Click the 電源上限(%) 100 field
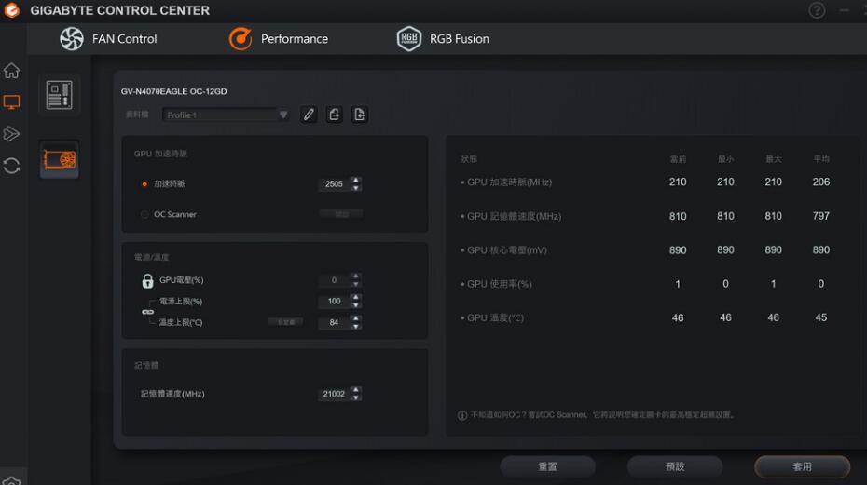Image resolution: width=867 pixels, height=485 pixels. [334, 301]
